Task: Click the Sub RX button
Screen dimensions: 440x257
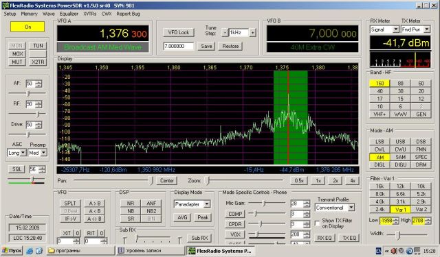Action: coord(199,238)
